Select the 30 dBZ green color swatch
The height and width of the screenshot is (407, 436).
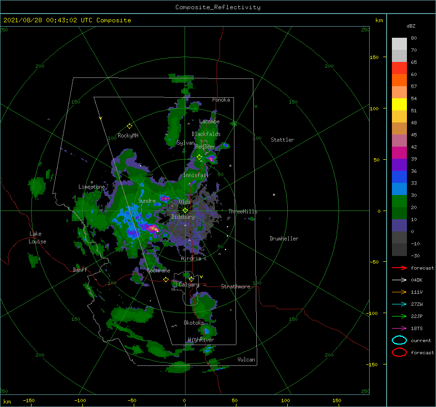(399, 201)
